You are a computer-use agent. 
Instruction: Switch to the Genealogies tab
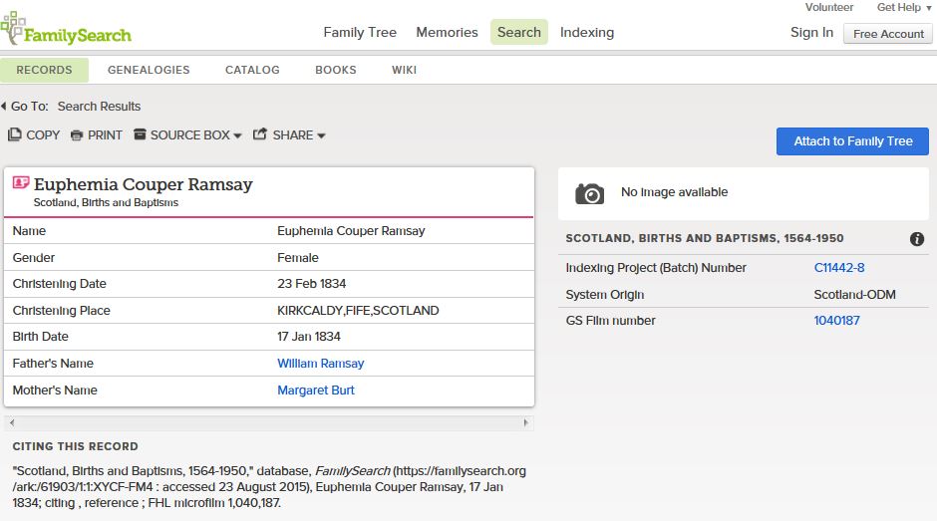tap(149, 70)
